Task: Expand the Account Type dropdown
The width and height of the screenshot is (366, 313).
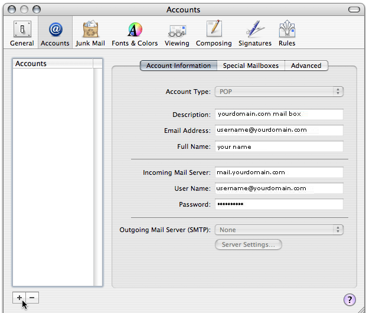Action: point(279,92)
